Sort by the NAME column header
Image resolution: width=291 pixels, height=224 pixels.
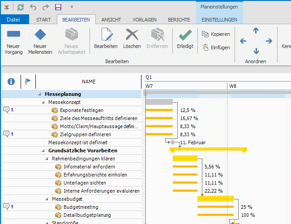pyautogui.click(x=89, y=82)
